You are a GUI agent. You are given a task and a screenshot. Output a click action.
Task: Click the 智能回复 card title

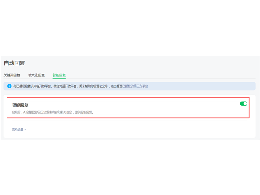click(20, 105)
